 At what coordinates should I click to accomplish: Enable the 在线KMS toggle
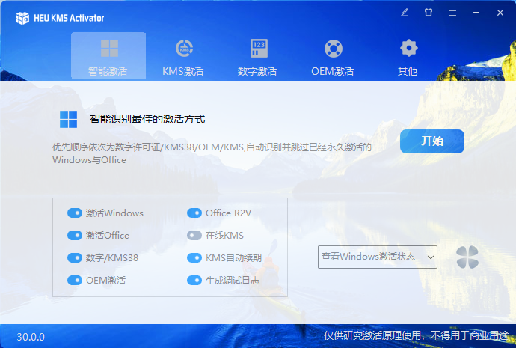pos(194,236)
